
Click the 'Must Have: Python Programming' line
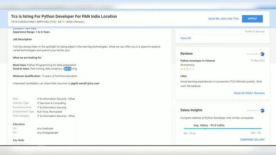(x=44, y=65)
